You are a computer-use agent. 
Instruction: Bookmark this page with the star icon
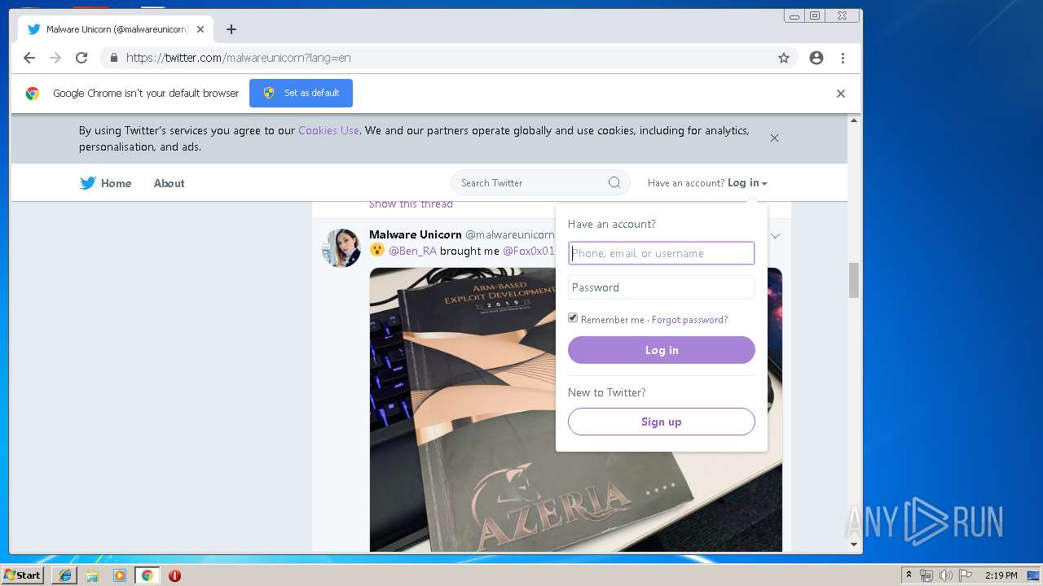point(784,58)
